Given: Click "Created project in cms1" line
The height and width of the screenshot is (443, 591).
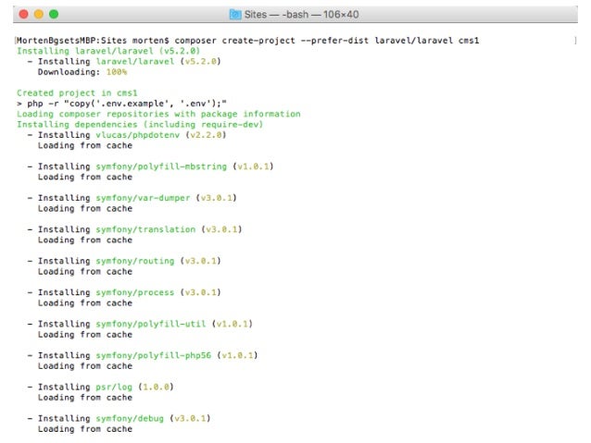Looking at the screenshot, I should click(x=77, y=93).
